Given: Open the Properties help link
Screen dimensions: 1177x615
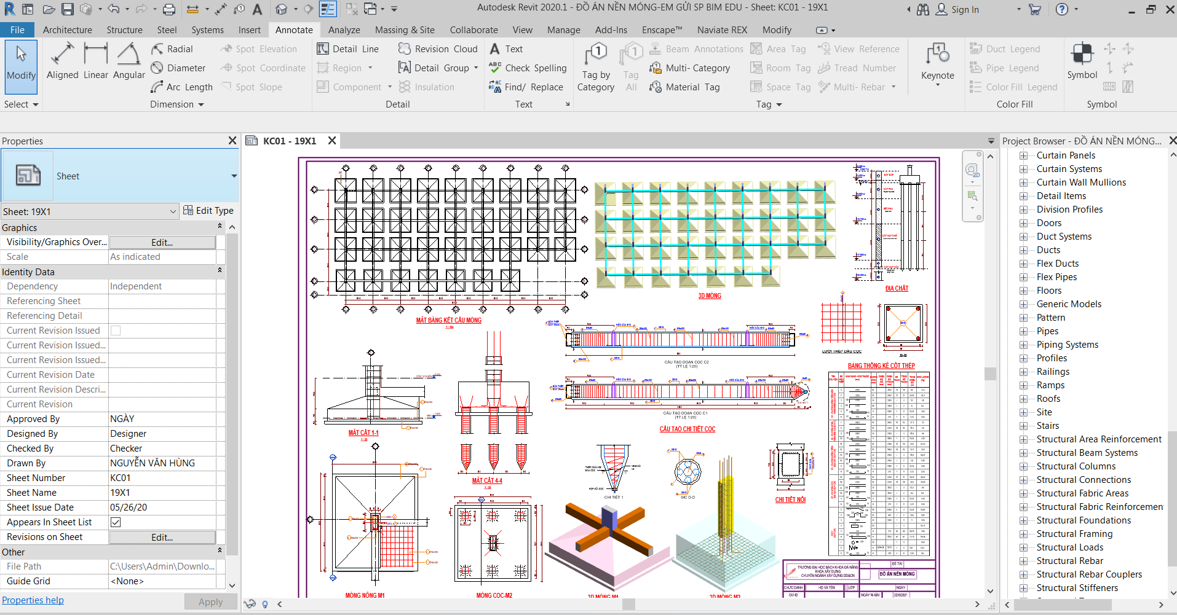Looking at the screenshot, I should pyautogui.click(x=33, y=600).
